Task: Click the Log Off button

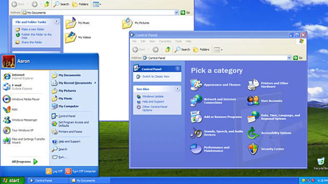Action: click(x=54, y=171)
